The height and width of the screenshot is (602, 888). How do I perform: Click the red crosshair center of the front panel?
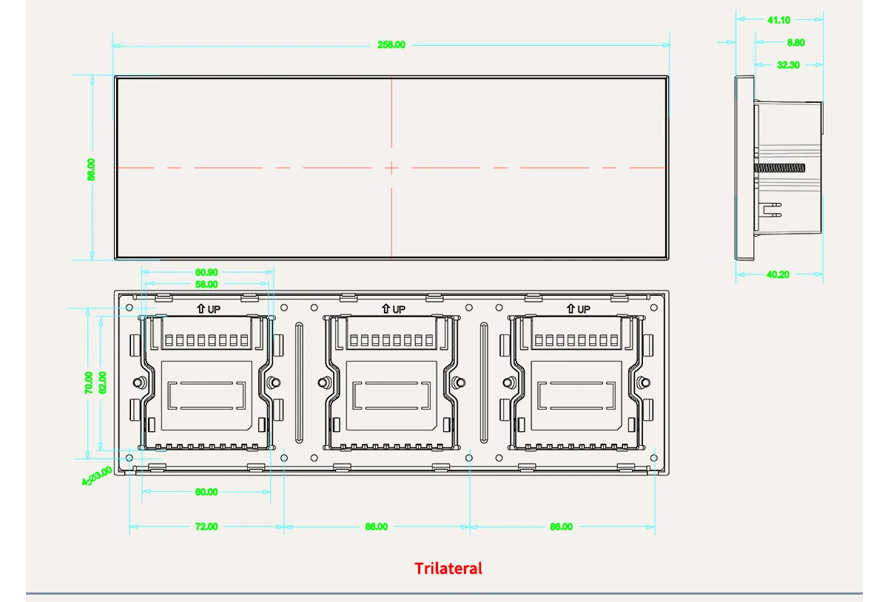[391, 168]
